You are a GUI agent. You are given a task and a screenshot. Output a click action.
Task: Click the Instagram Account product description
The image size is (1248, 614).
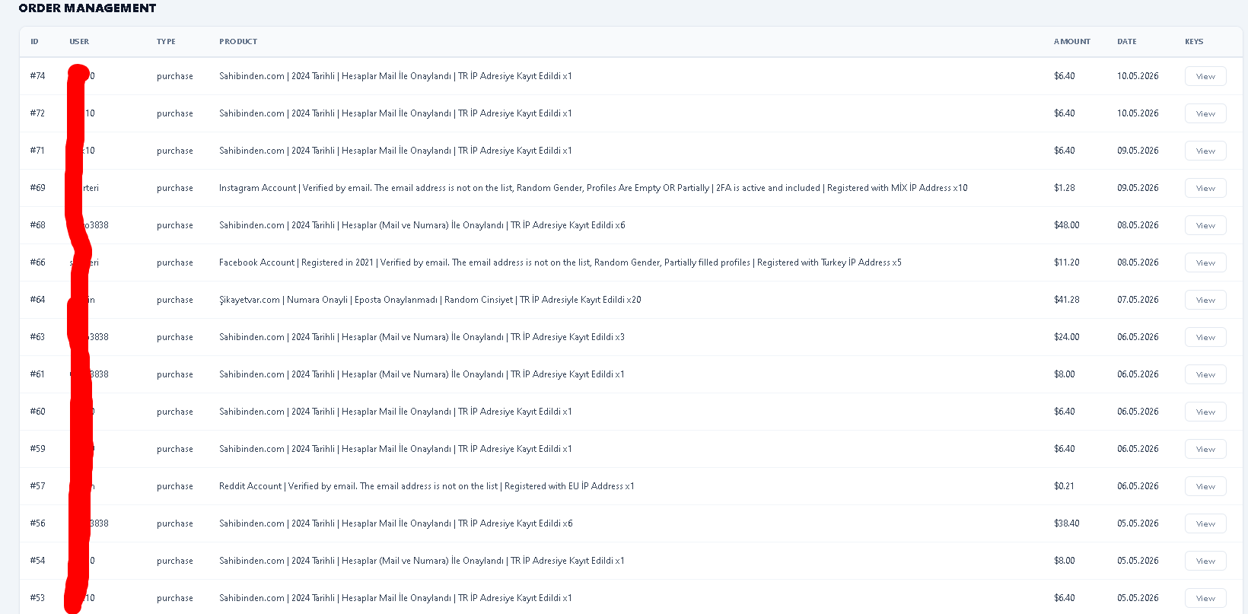click(x=594, y=188)
